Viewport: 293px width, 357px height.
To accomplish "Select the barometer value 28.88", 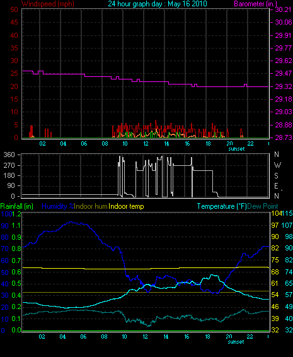I will point(284,125).
